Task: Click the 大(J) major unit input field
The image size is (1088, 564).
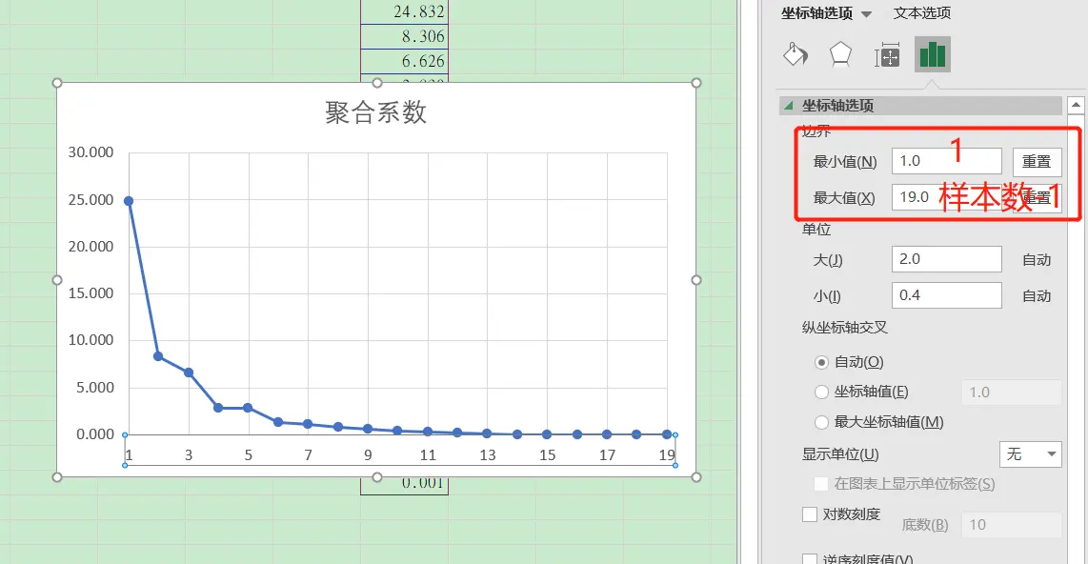Action: click(946, 259)
